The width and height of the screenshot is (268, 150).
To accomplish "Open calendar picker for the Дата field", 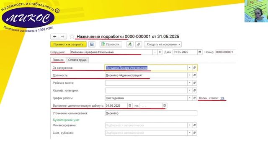I will 200,52.
